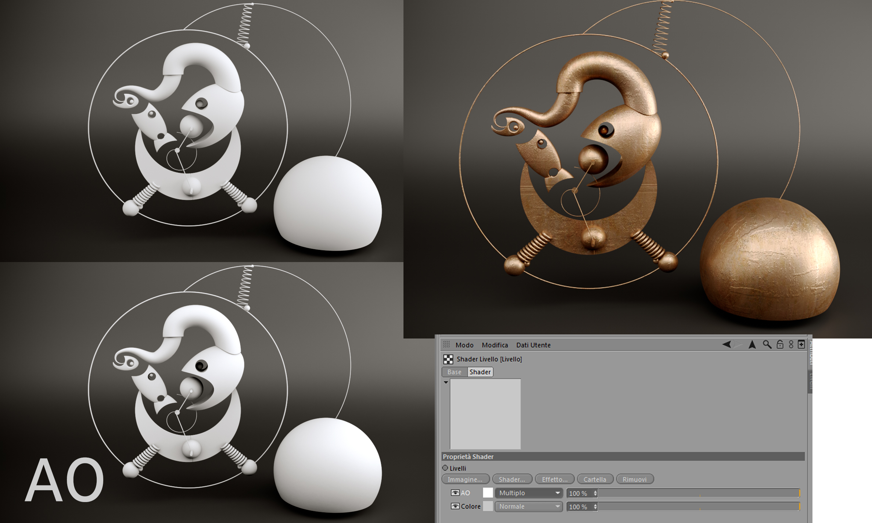
Task: Click the lock mode circles icon
Action: click(791, 344)
